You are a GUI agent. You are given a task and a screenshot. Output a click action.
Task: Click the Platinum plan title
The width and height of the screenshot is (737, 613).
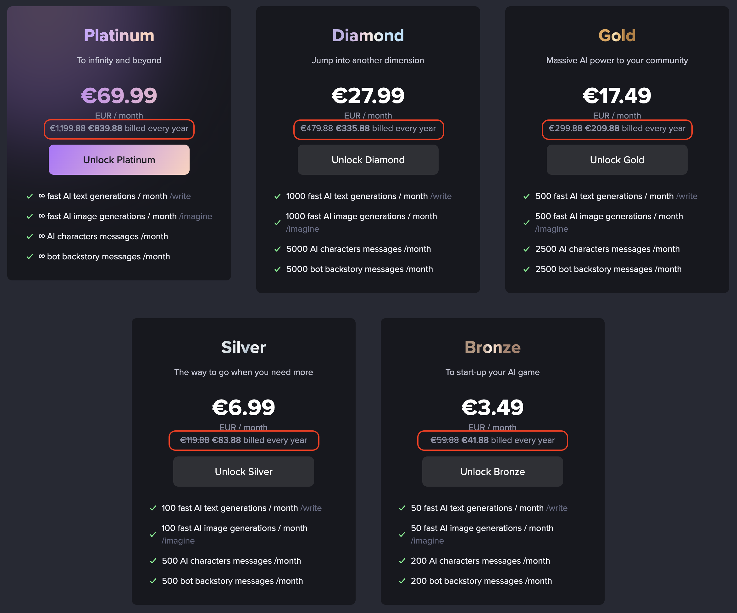coord(119,35)
